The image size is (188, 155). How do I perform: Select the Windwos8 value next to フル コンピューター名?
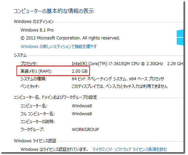82,114
